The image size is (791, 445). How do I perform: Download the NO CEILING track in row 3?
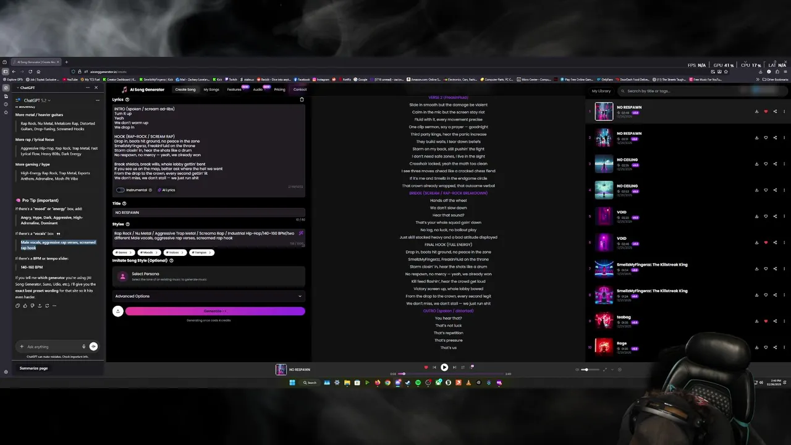(756, 164)
